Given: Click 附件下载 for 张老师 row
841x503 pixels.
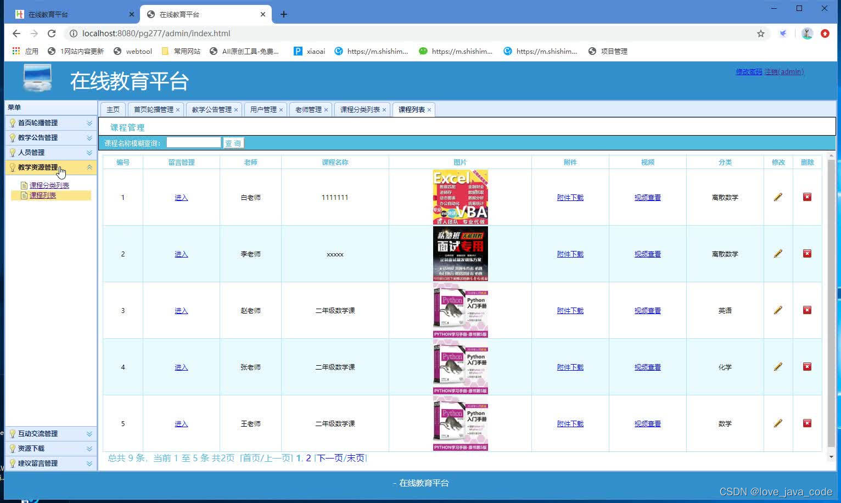Looking at the screenshot, I should tap(570, 367).
